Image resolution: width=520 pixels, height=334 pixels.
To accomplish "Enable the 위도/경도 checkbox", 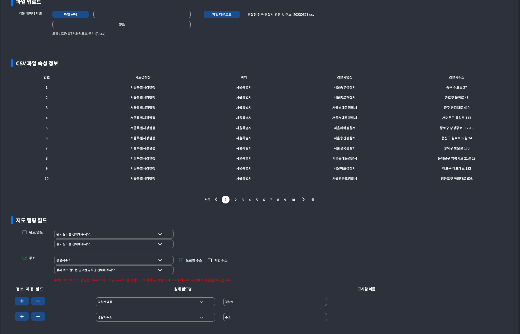I will pyautogui.click(x=24, y=232).
